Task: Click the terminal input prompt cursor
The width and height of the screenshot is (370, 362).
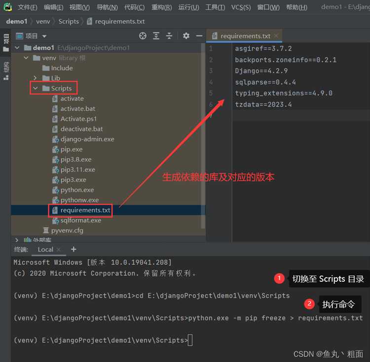Action: [190, 340]
